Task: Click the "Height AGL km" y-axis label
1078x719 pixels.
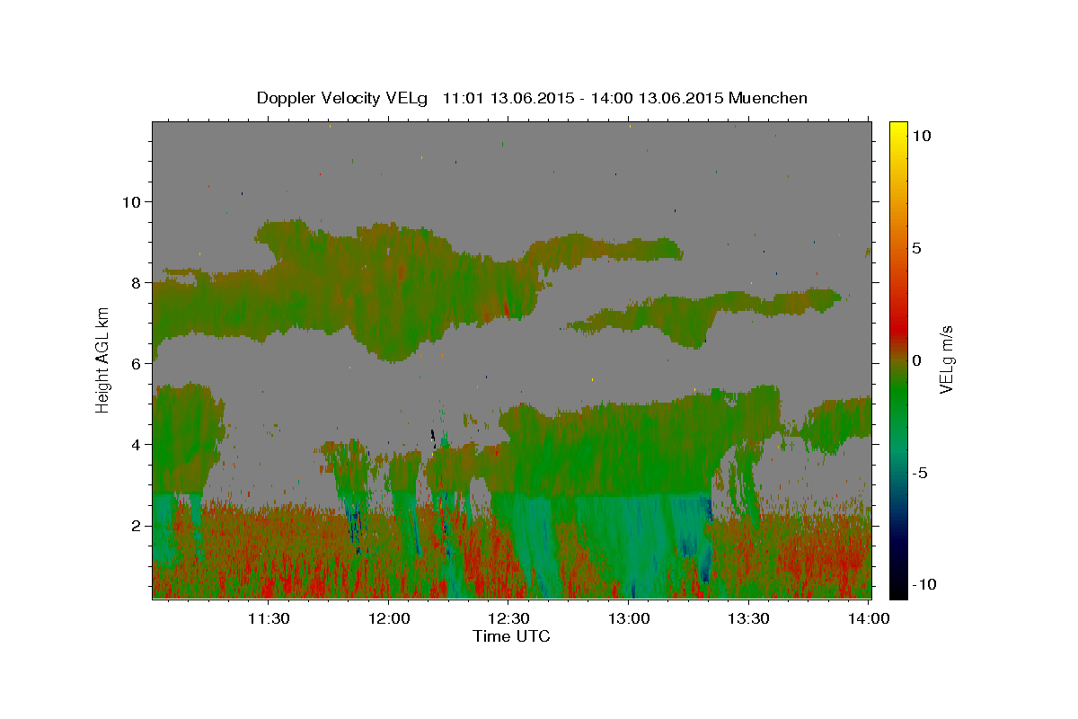Action: (103, 359)
